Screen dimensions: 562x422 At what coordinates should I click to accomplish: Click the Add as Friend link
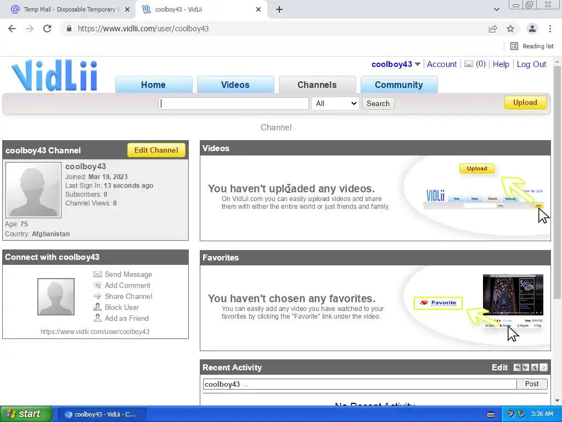[127, 318]
